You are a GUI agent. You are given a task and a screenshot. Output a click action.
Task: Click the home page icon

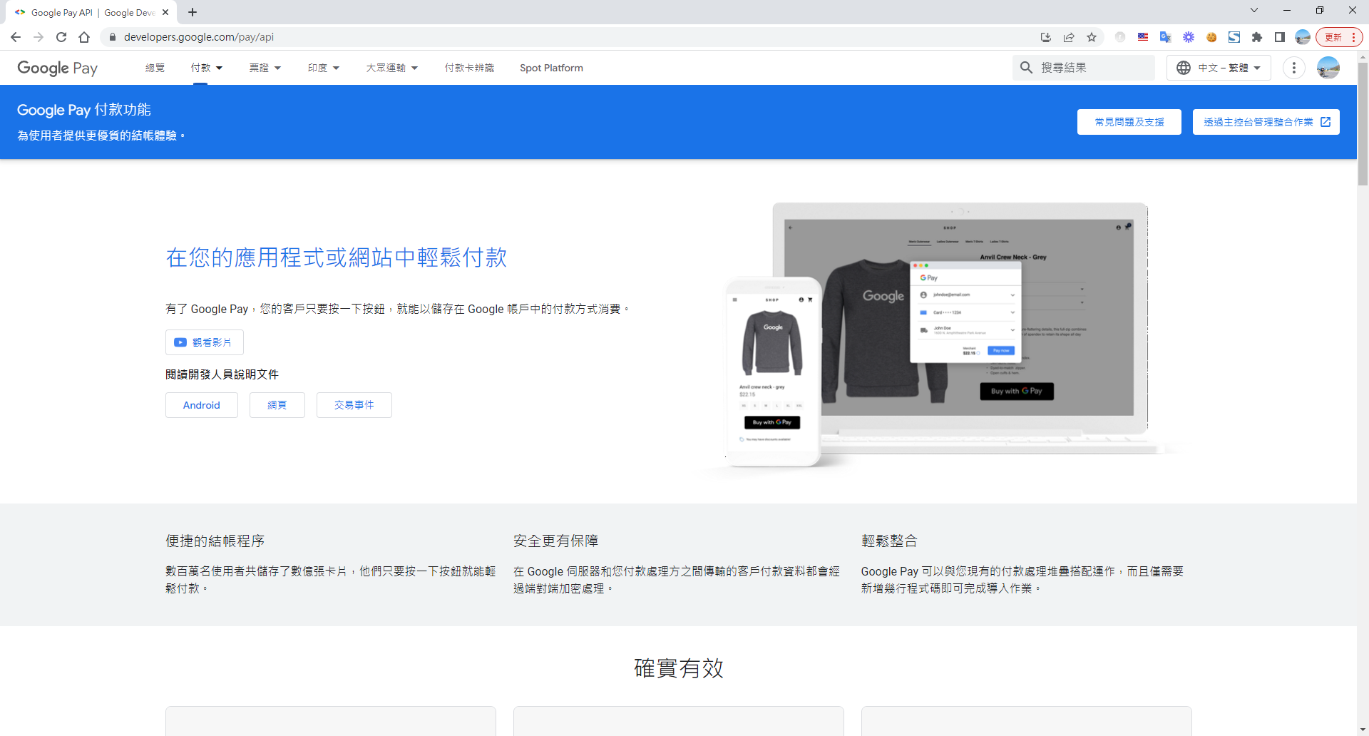(84, 37)
